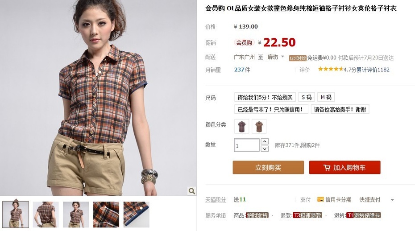Click the 123时效 delivery badge

click(x=297, y=58)
